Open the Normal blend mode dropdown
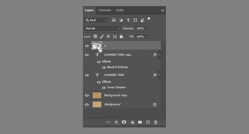Image resolution: width=249 pixels, height=134 pixels. click(102, 28)
